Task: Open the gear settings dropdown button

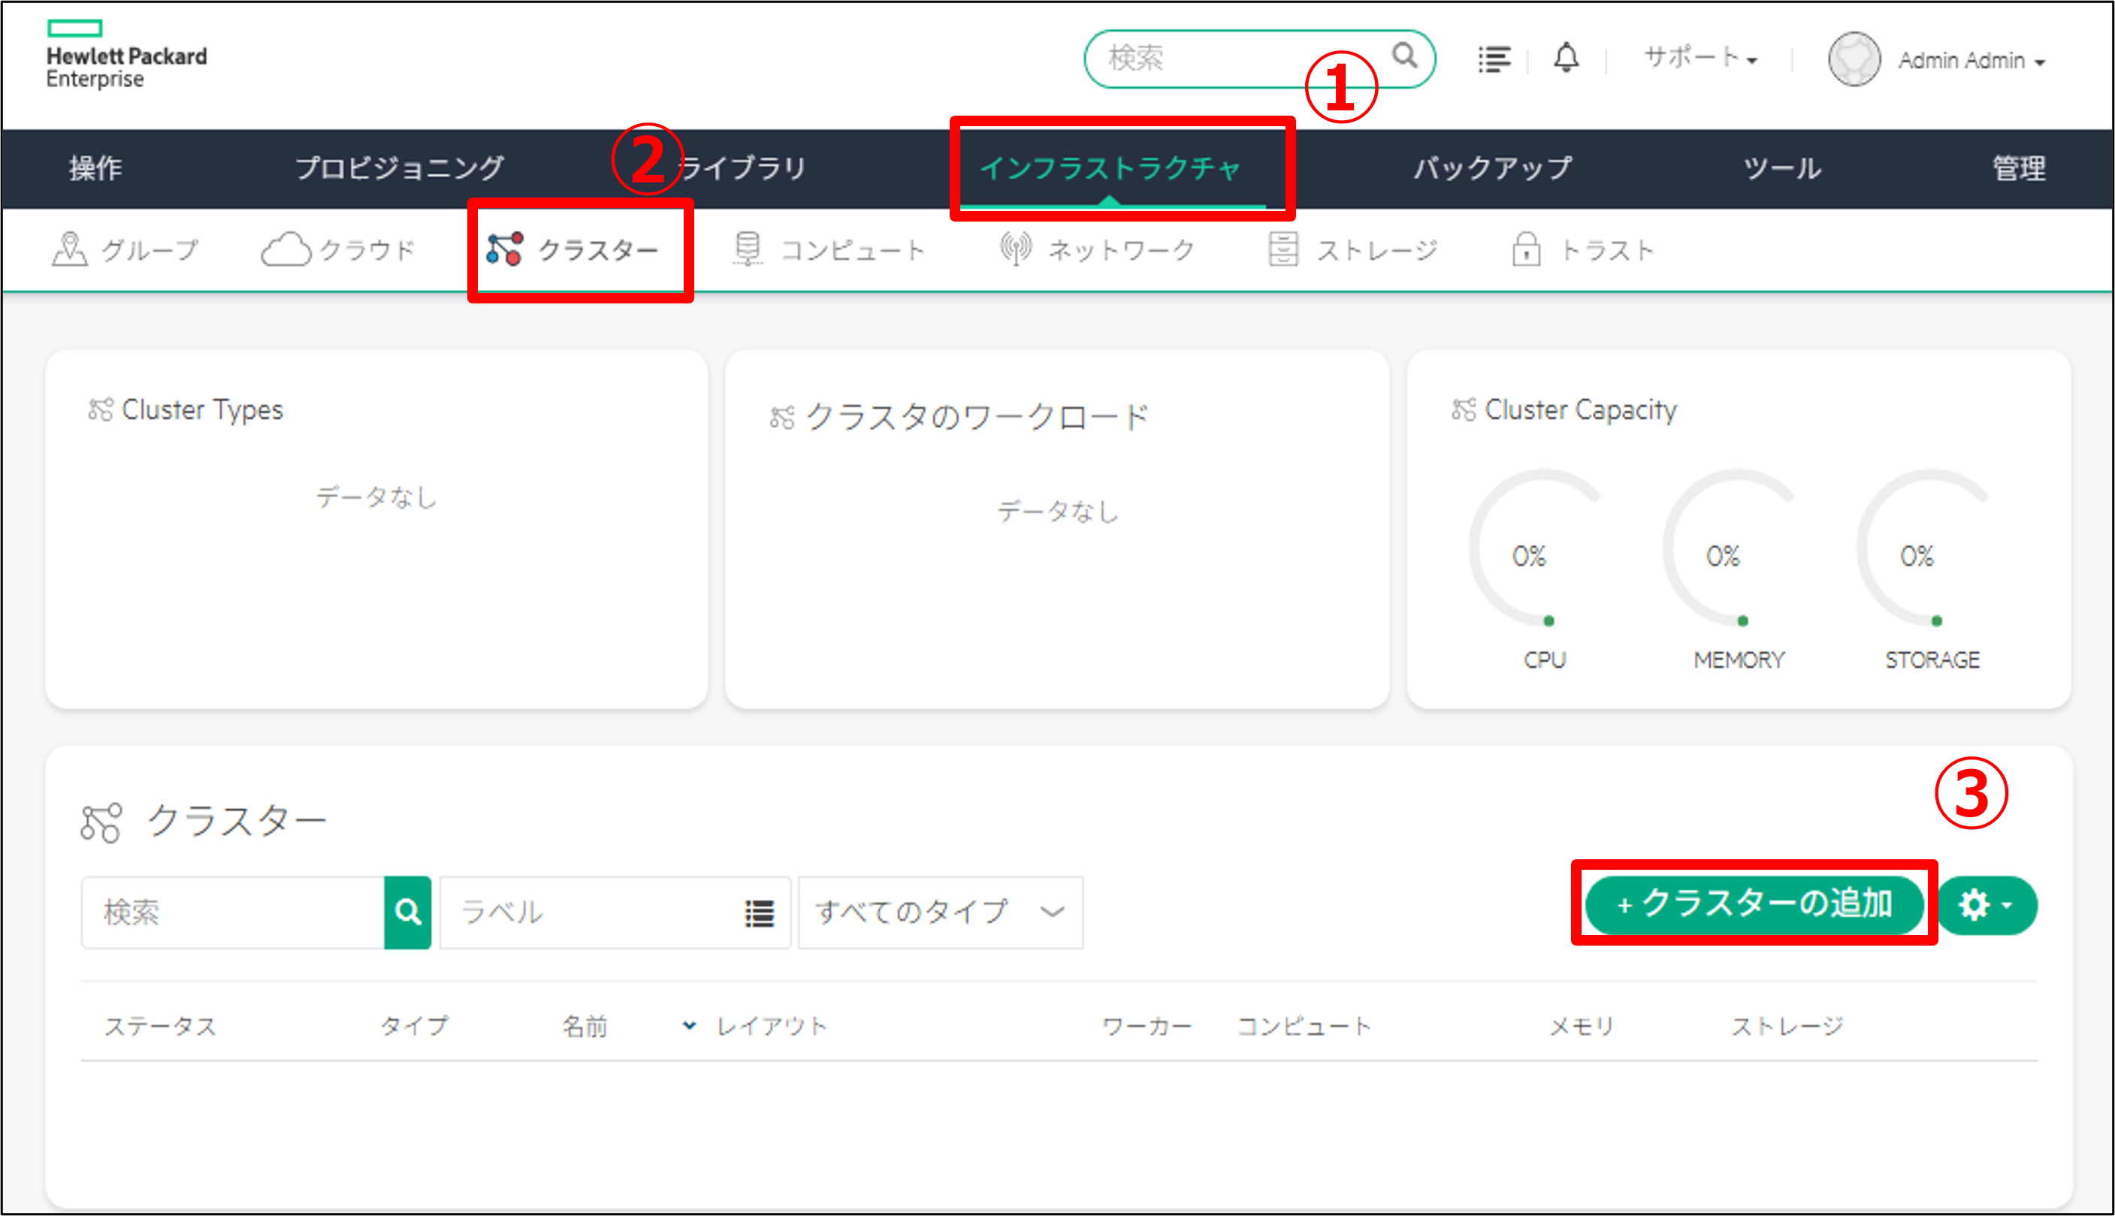Action: 1987,905
